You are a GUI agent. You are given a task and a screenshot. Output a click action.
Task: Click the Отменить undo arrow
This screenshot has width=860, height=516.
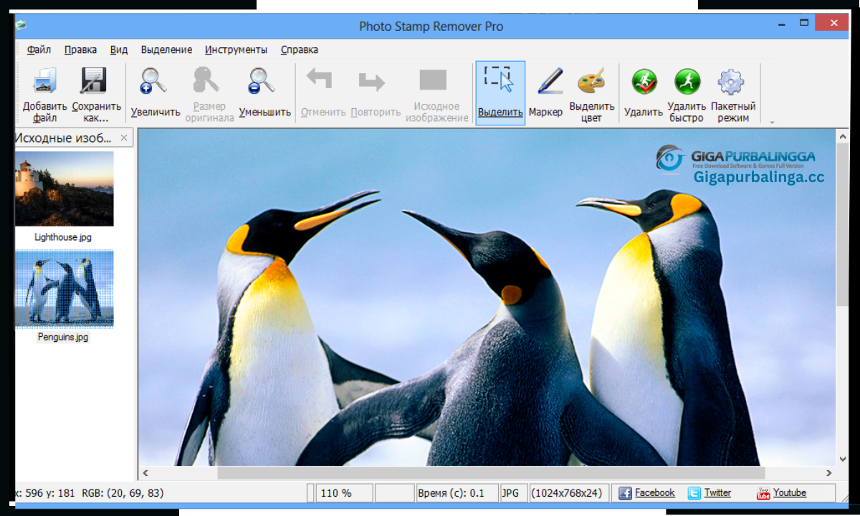[x=320, y=79]
